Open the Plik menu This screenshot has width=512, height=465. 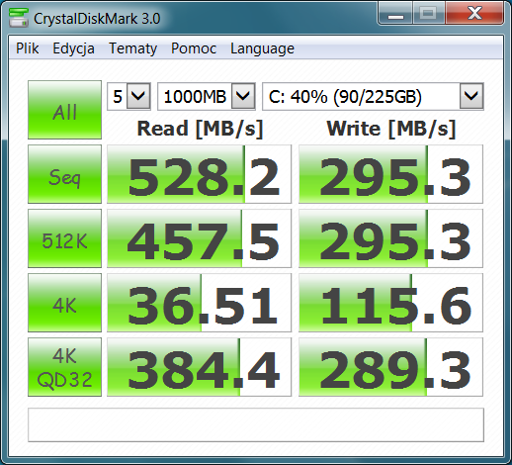pos(28,48)
